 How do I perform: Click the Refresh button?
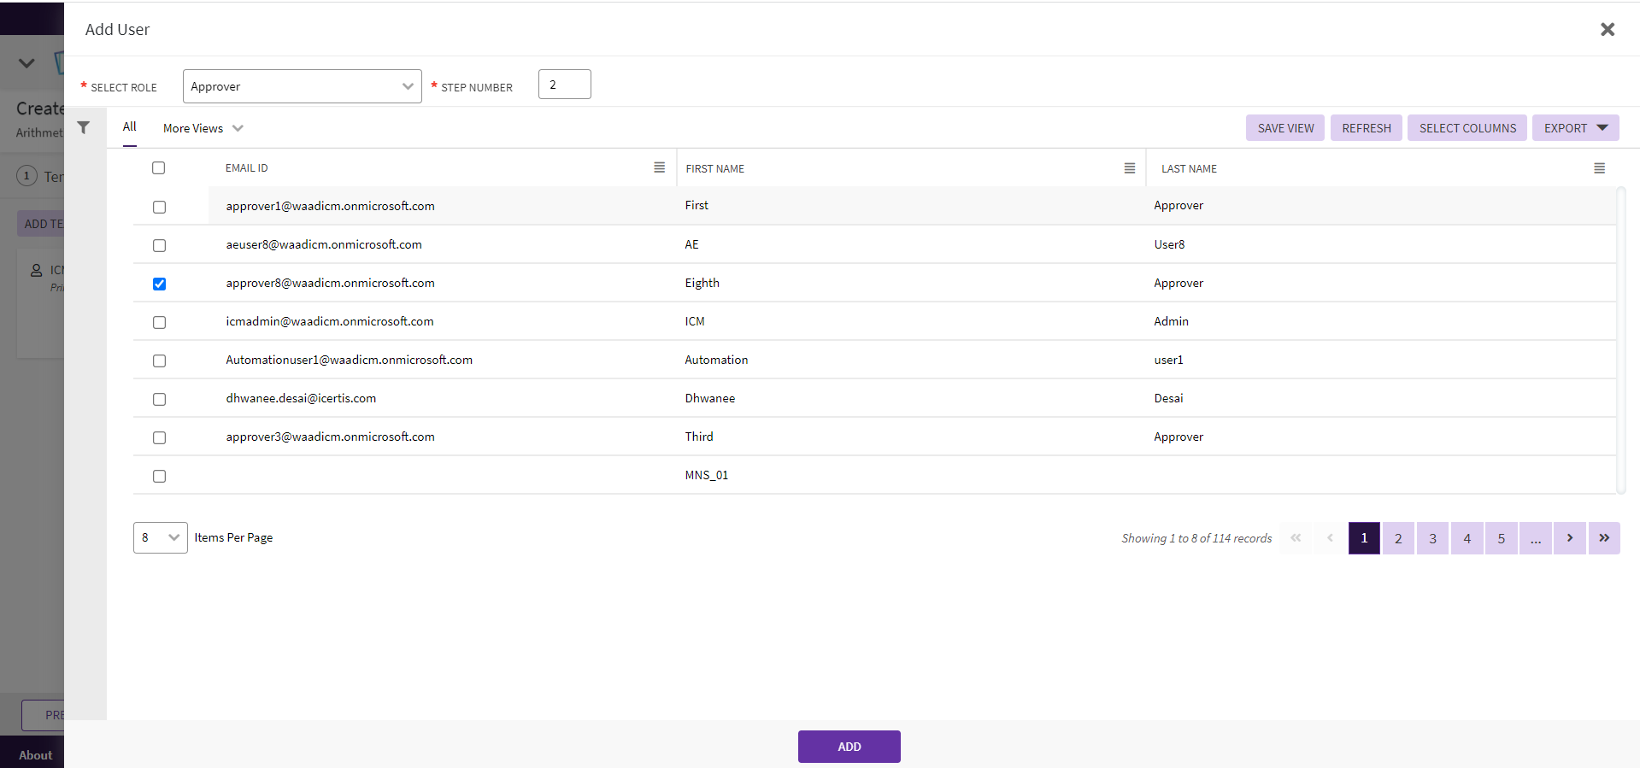click(x=1366, y=128)
